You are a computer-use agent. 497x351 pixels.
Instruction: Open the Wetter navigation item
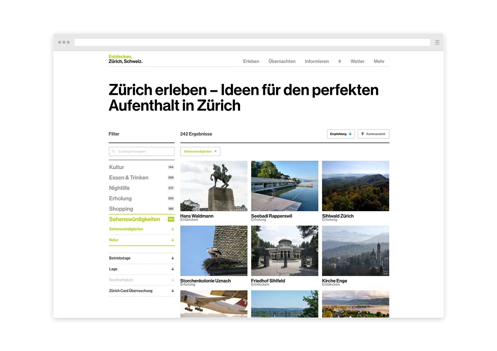point(357,61)
